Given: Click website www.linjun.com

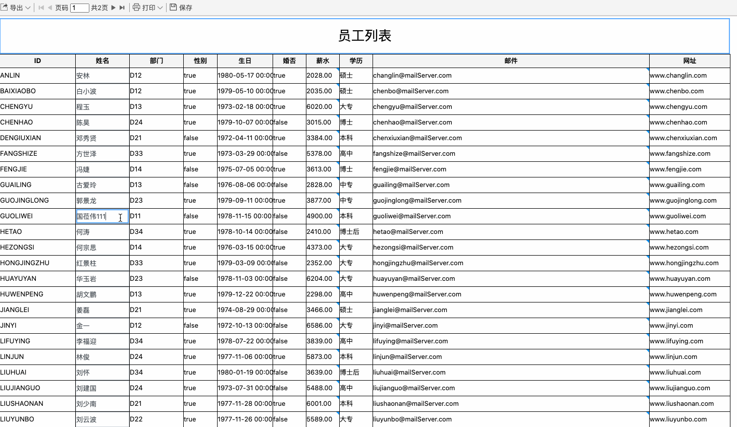Looking at the screenshot, I should [x=673, y=356].
